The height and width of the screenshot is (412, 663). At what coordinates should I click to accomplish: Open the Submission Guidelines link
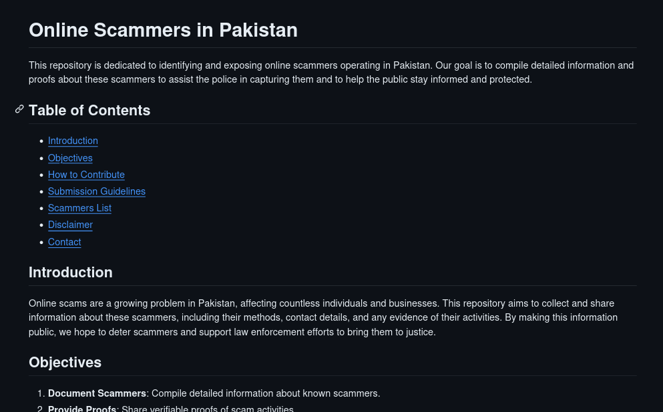coord(96,191)
